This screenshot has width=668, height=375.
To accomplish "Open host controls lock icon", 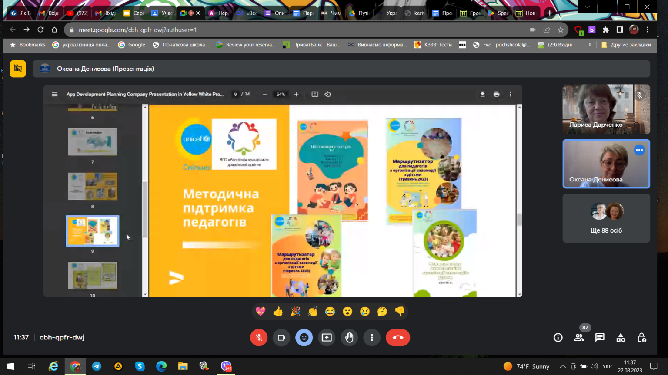I will [x=641, y=337].
